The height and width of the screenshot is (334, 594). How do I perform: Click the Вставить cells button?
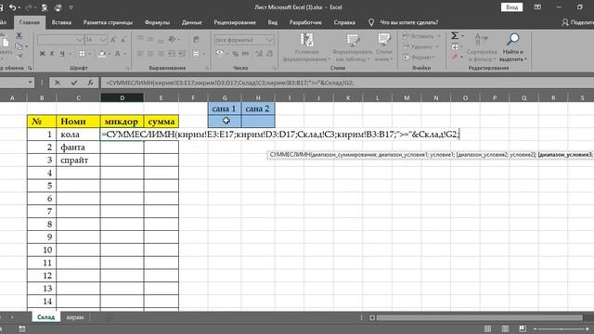pos(421,36)
